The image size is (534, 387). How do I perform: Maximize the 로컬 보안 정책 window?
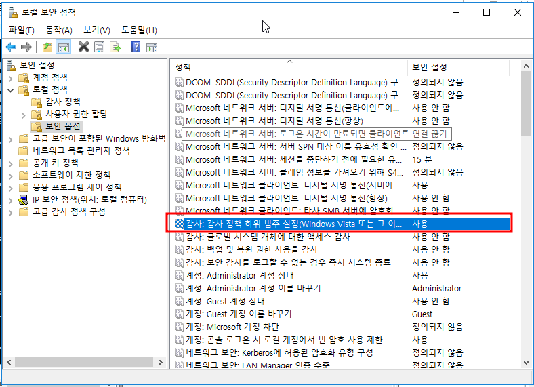click(487, 12)
